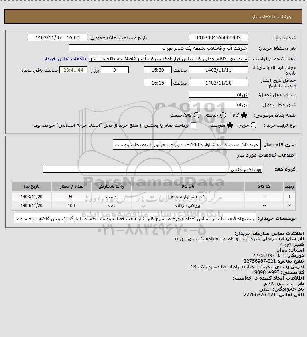Screen dimensions: 307x337
Task: Click row number 2 cell
Action: tap(289, 206)
